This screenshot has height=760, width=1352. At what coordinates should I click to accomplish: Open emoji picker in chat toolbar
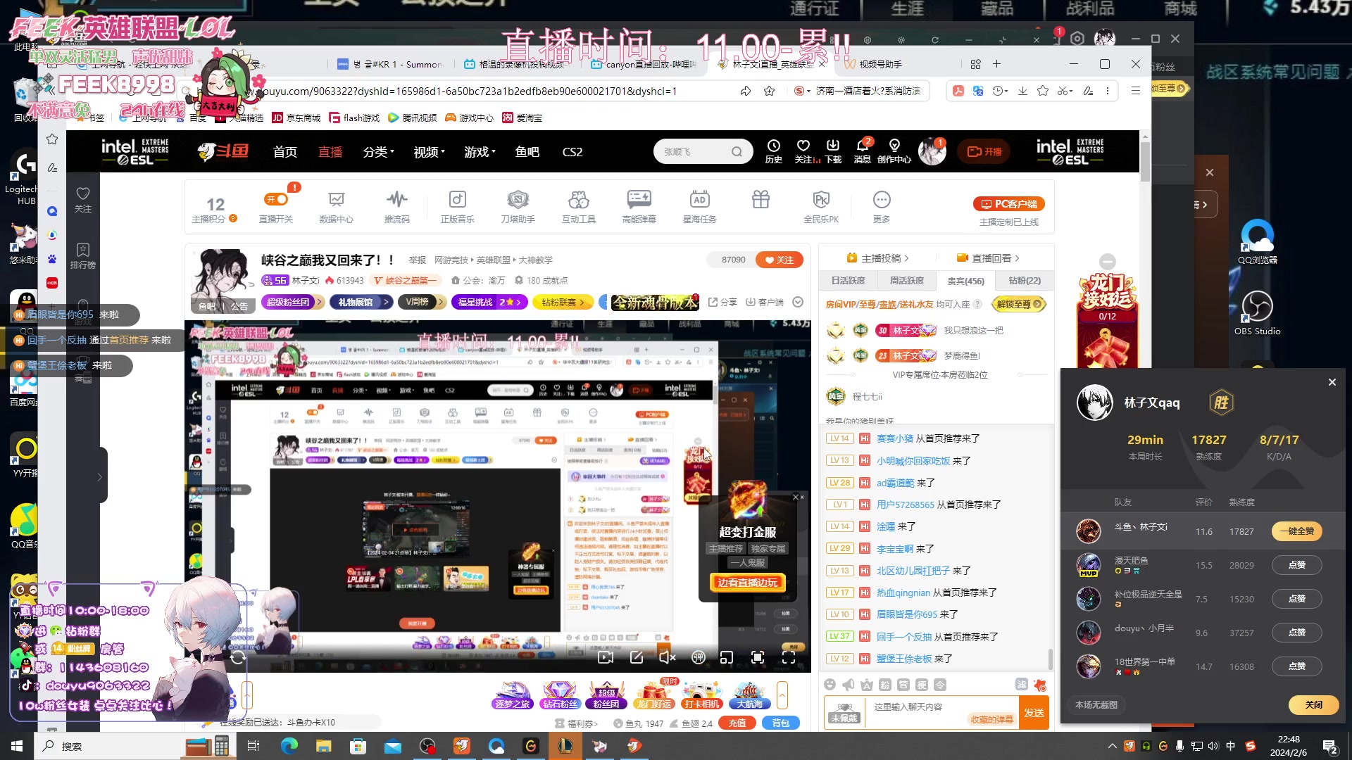(830, 684)
